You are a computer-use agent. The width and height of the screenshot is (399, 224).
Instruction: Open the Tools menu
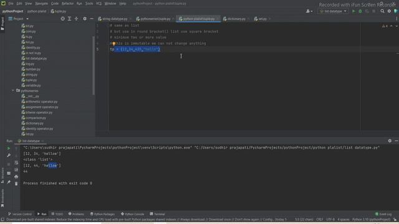(89, 4)
